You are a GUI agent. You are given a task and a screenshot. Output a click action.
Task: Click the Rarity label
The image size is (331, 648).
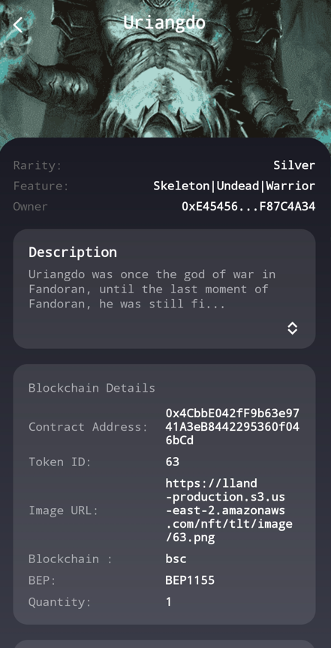point(37,165)
